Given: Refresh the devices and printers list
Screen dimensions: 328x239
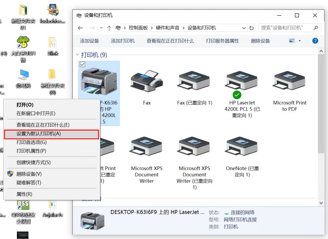Looking at the screenshot, I should click(251, 28).
